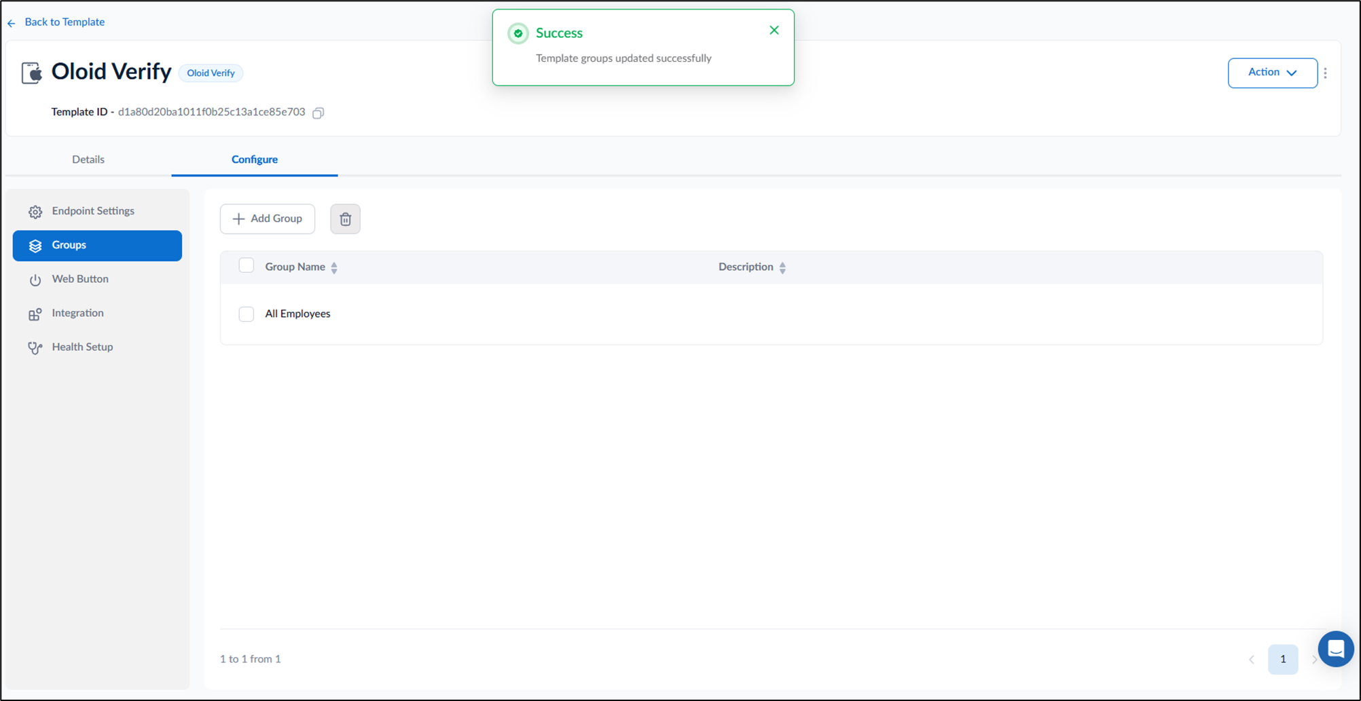Click the All Employees group name
This screenshot has height=701, width=1361.
(x=297, y=314)
